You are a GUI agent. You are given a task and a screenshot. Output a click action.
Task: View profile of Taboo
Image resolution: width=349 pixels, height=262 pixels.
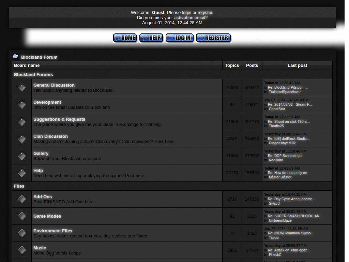point(274,237)
